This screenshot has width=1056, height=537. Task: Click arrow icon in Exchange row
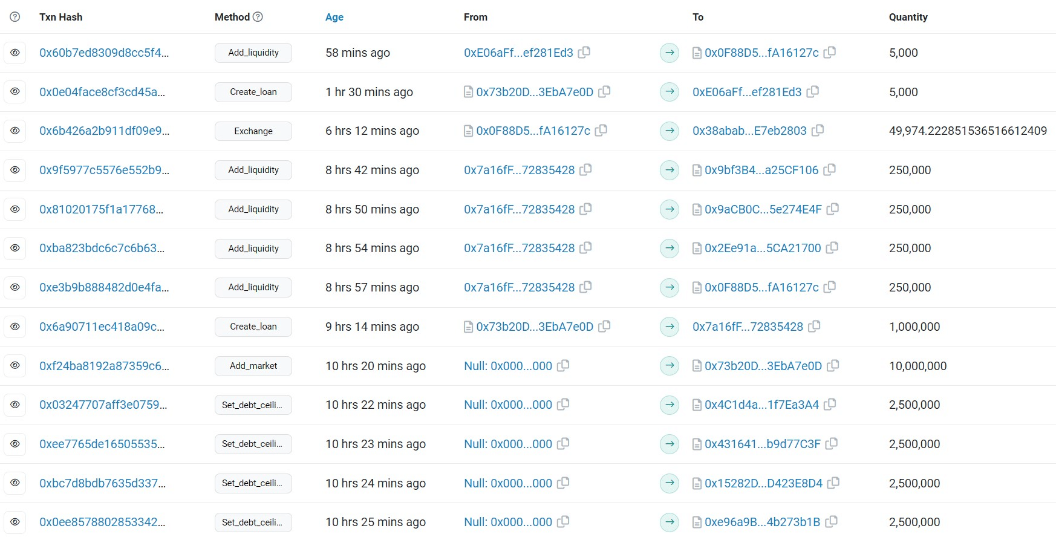[670, 131]
